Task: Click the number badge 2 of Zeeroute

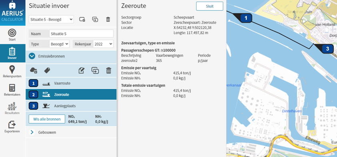Action: 33,95
